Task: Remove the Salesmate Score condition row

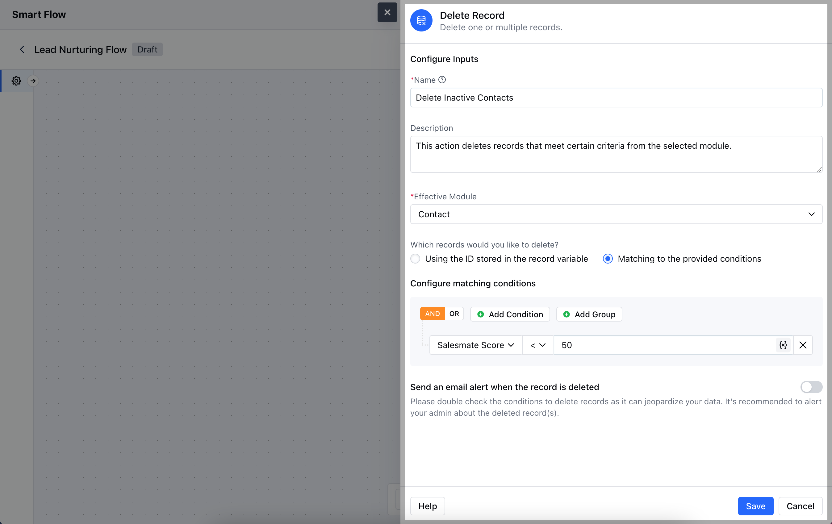Action: (803, 345)
